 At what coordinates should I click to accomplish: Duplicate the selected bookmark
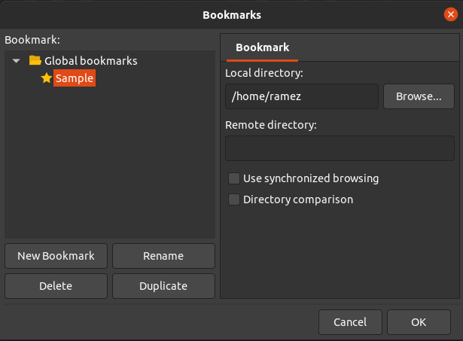163,286
